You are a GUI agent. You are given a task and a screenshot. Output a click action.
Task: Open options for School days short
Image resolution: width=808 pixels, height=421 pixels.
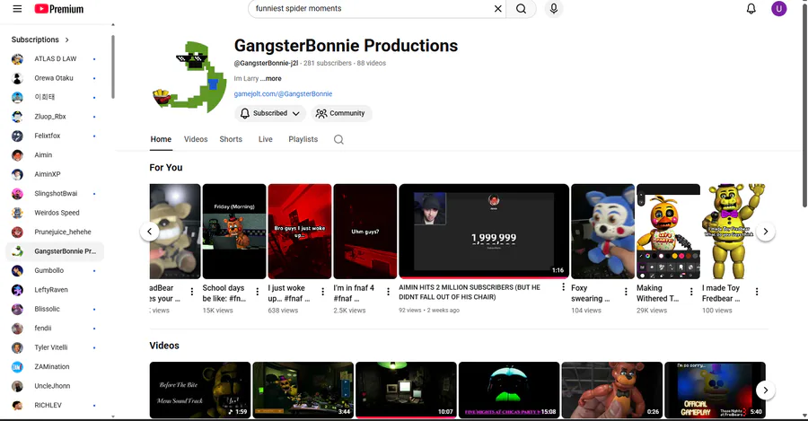coord(257,292)
